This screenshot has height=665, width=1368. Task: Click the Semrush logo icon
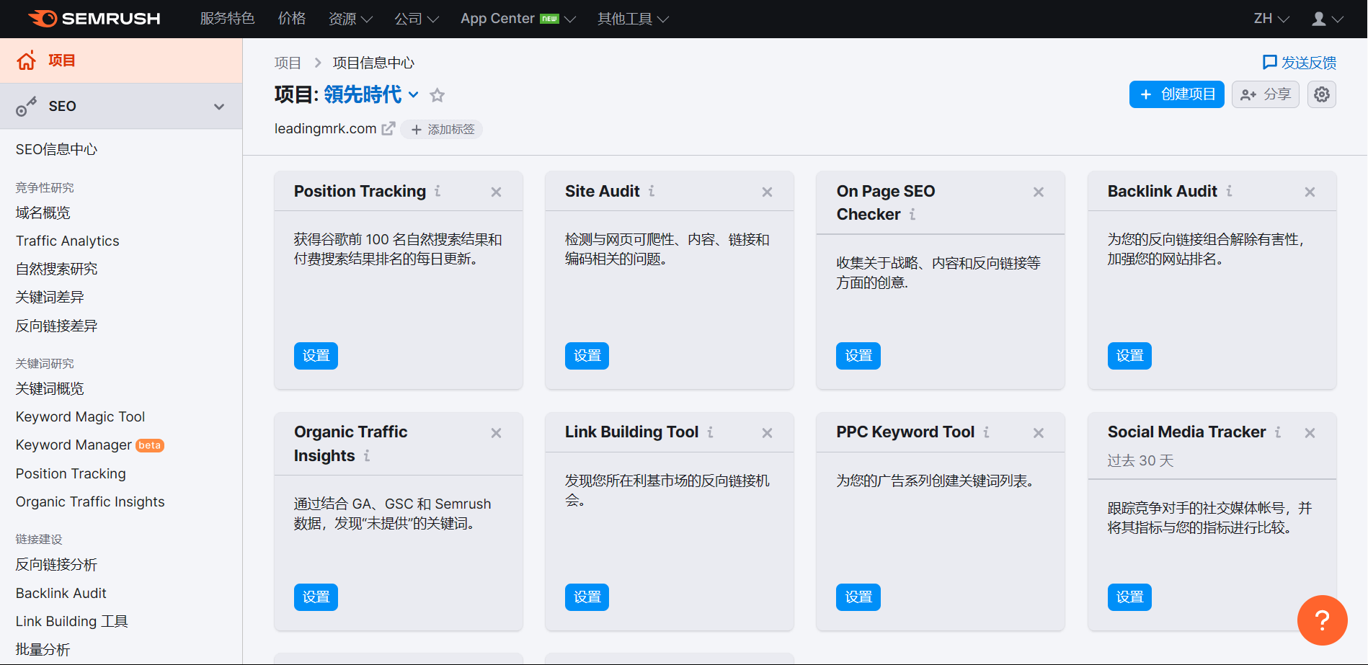43,19
